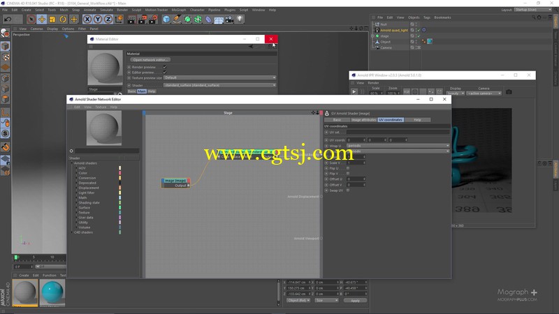Open Cameras menu in the viewport
559x314 pixels.
(36, 29)
